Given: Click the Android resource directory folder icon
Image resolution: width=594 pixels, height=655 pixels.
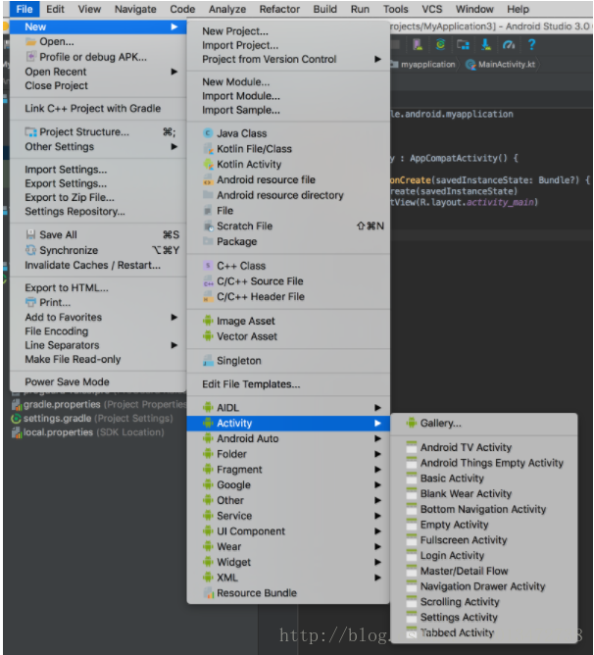Looking at the screenshot, I should click(208, 195).
